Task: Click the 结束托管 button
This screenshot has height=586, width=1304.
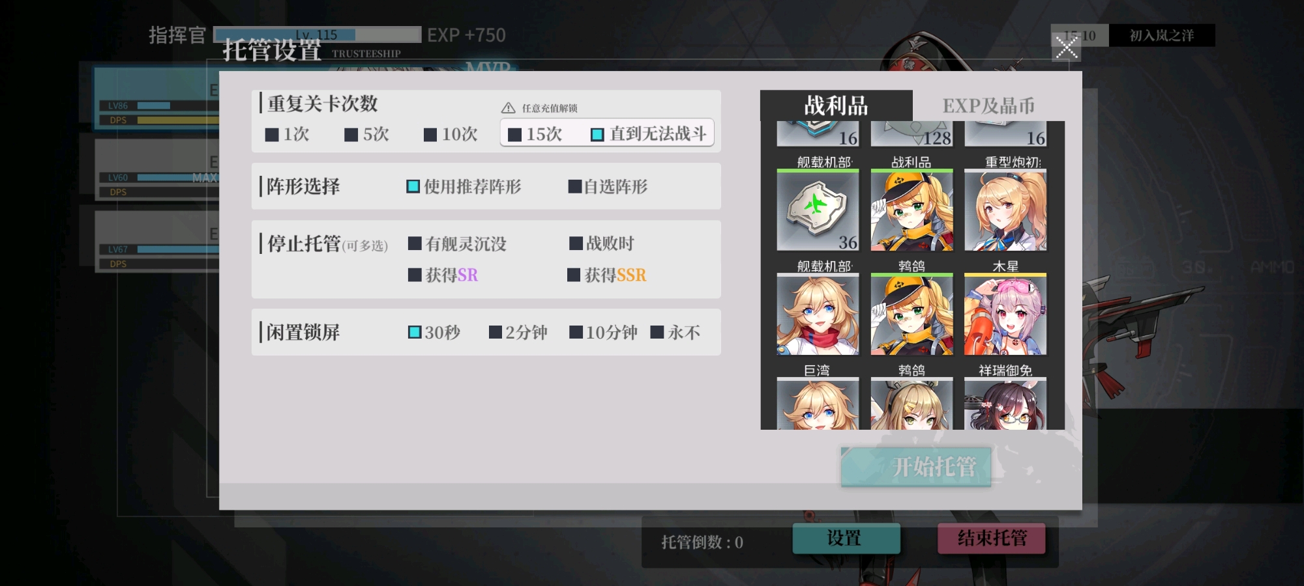Action: [992, 538]
